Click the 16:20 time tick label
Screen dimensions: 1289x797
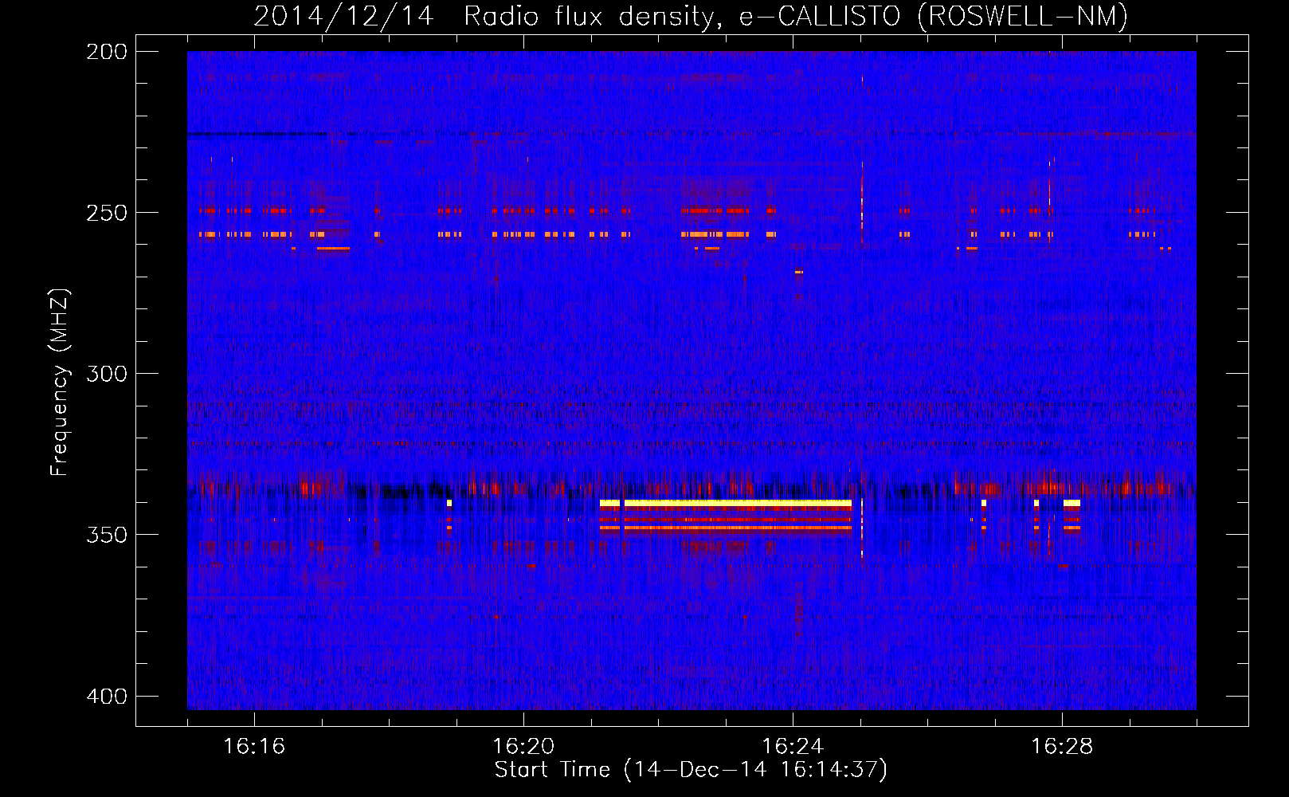(523, 747)
